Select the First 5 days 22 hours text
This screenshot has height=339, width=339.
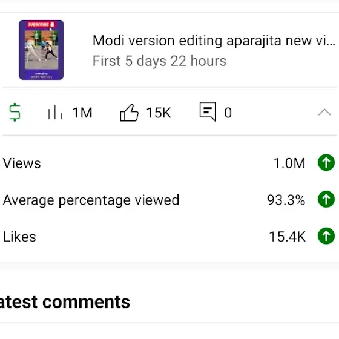pos(159,61)
